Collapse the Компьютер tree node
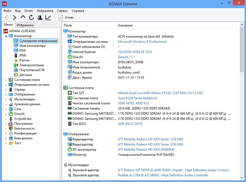Image resolution: width=246 pixels, height=182 pixels. [6, 36]
